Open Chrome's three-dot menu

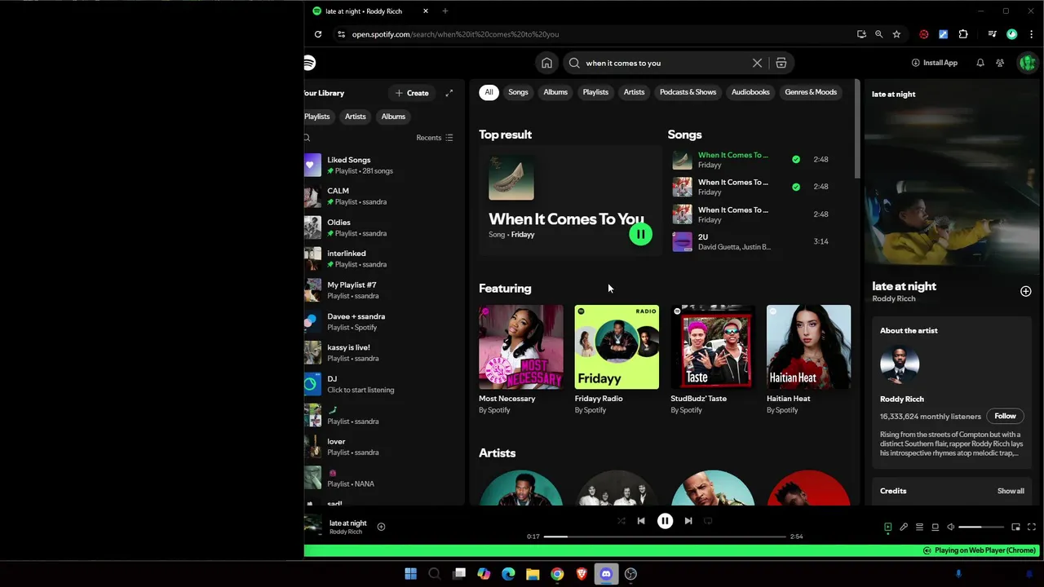(1031, 34)
